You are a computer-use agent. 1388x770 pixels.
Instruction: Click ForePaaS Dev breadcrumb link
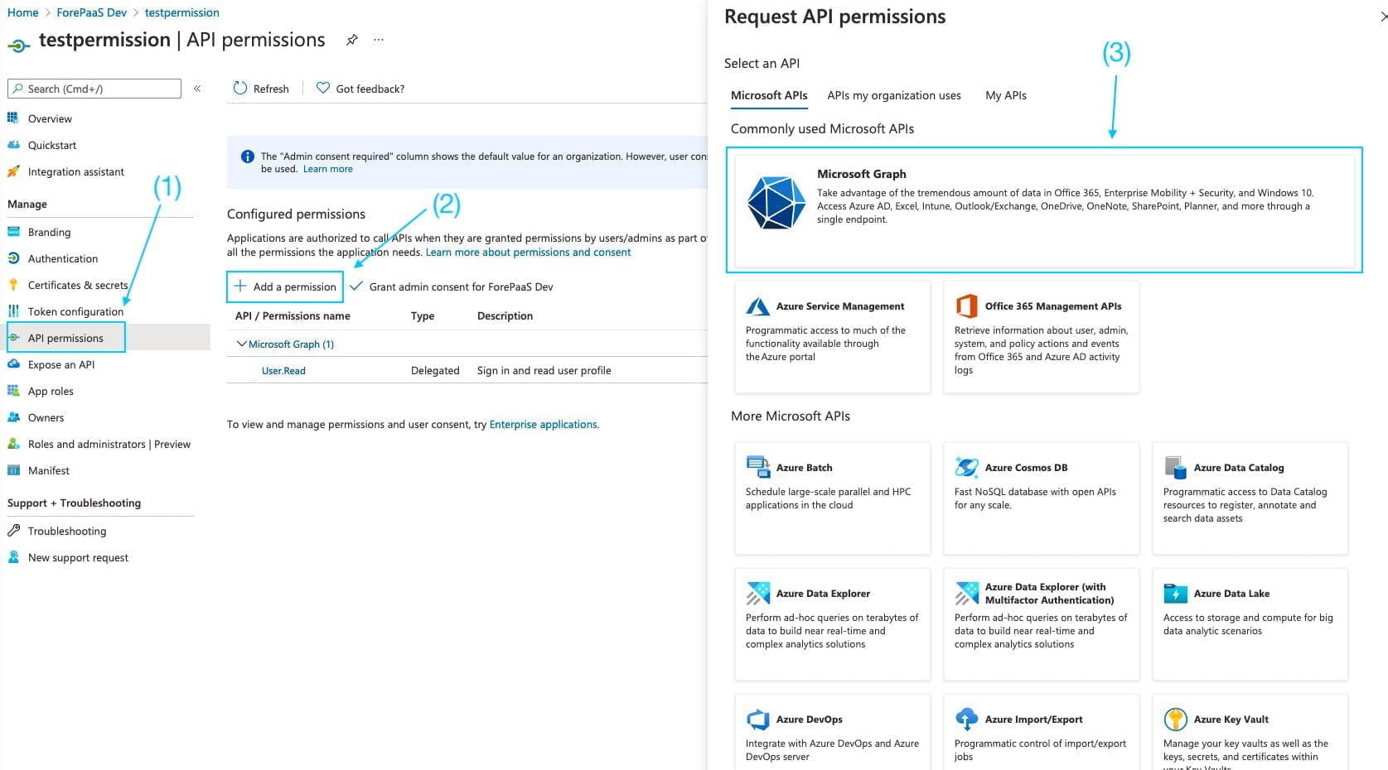tap(91, 12)
